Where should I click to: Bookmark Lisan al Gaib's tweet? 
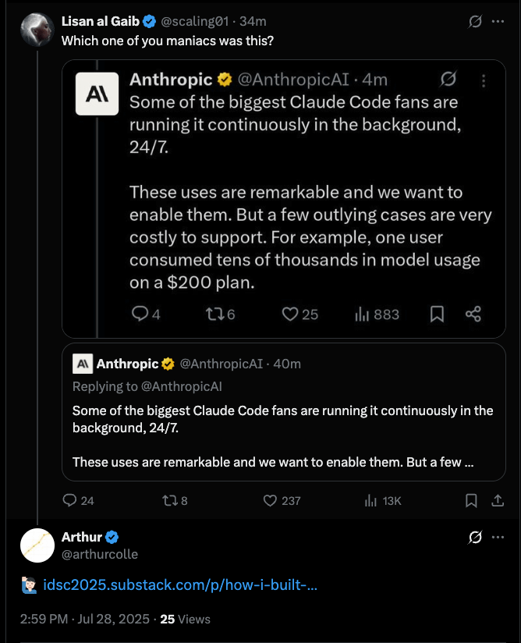pyautogui.click(x=471, y=501)
